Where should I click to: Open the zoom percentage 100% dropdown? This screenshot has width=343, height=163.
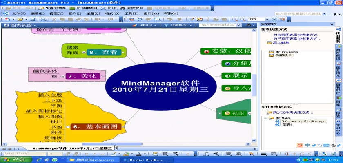coord(267,19)
